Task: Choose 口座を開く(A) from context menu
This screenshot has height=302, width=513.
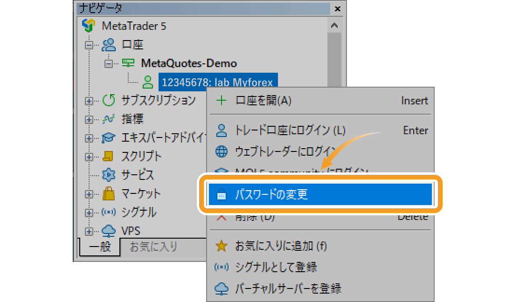Action: click(x=320, y=100)
